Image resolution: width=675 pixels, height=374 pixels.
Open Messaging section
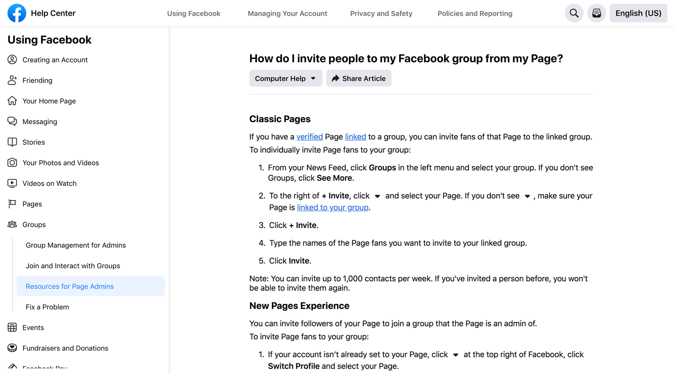point(40,121)
